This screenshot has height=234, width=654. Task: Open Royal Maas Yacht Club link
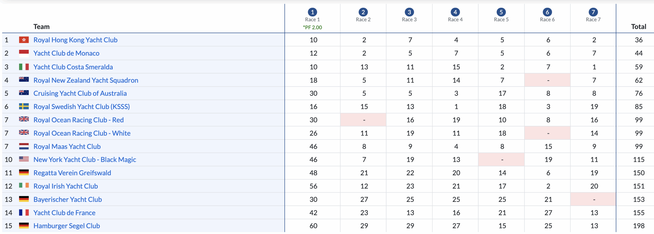[67, 147]
